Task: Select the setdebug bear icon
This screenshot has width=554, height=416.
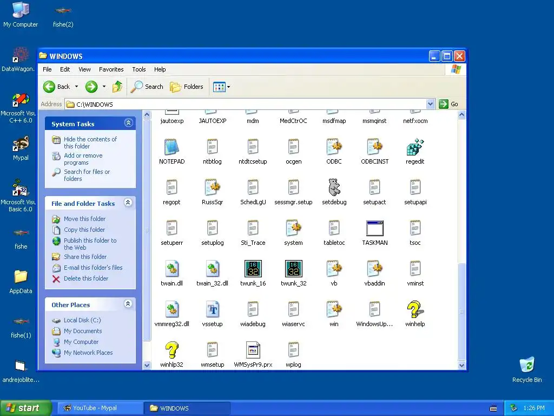Action: (x=334, y=187)
